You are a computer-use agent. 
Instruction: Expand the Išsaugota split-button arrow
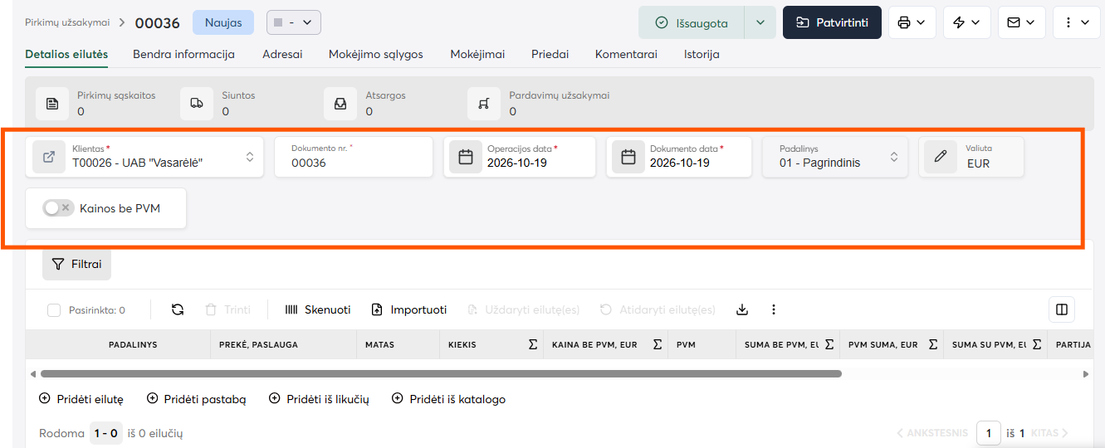(760, 22)
